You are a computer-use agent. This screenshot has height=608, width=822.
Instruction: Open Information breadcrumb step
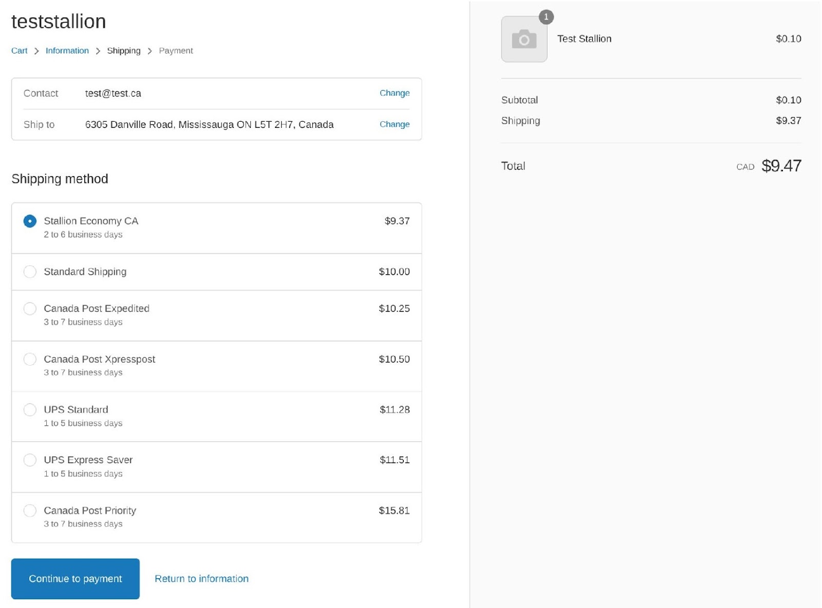[x=67, y=51]
